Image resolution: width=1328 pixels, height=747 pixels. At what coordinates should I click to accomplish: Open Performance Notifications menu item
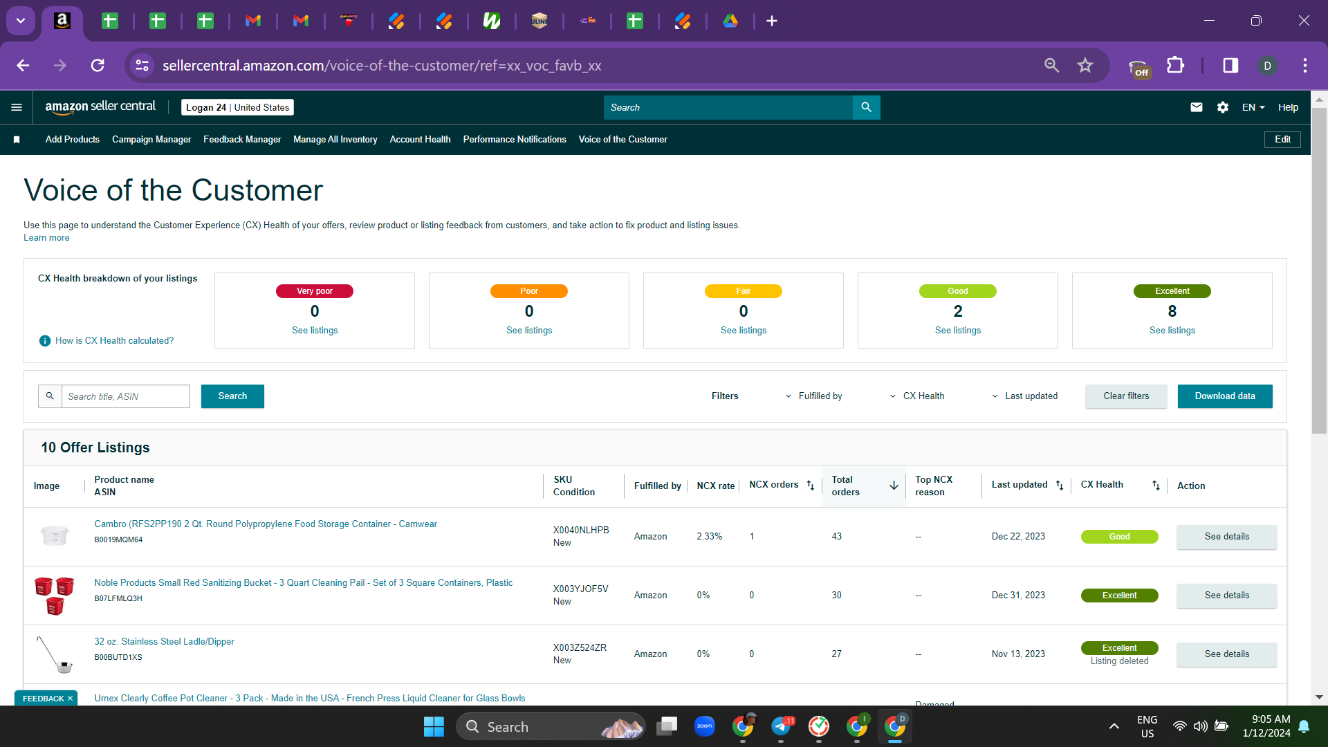pyautogui.click(x=515, y=140)
